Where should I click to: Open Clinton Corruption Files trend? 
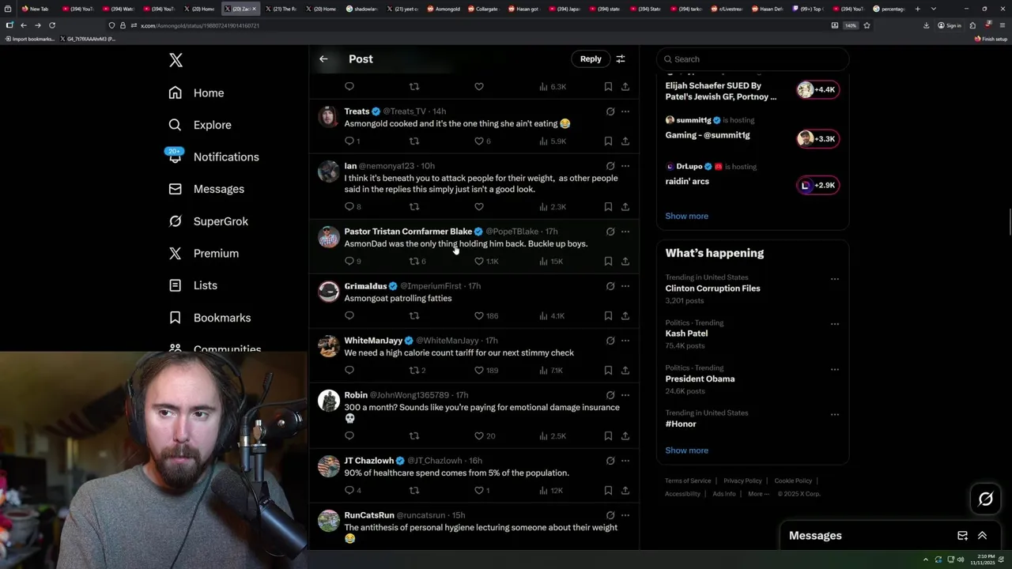[712, 288]
